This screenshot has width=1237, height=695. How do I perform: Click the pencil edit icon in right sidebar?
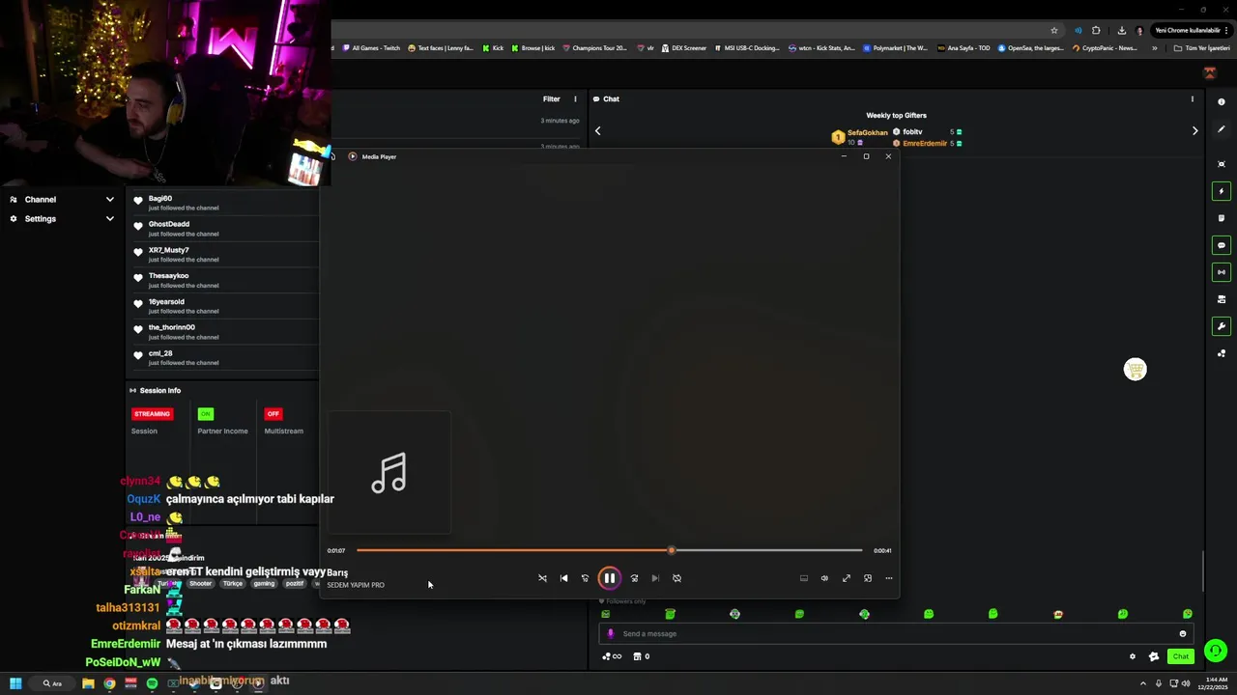(1222, 128)
